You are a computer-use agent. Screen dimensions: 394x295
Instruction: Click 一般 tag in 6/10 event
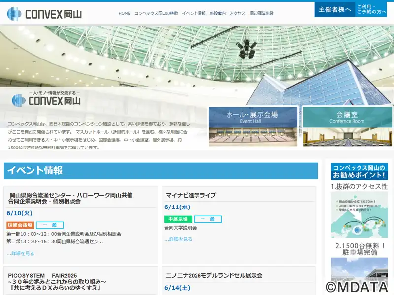coord(50,225)
